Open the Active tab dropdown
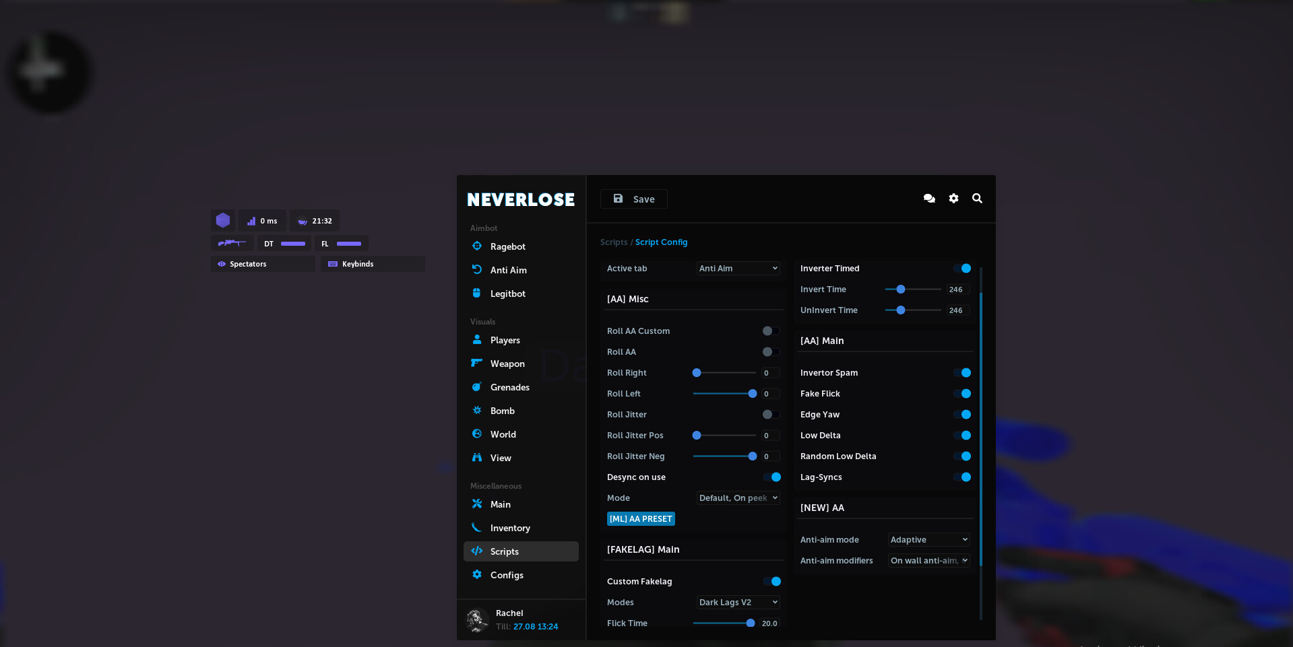 click(738, 268)
